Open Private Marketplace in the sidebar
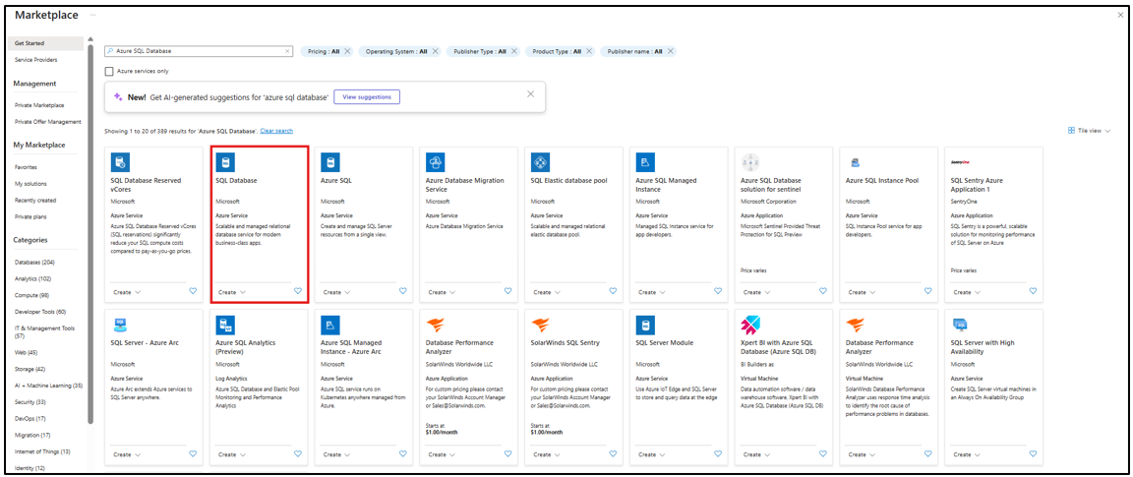 (x=39, y=104)
